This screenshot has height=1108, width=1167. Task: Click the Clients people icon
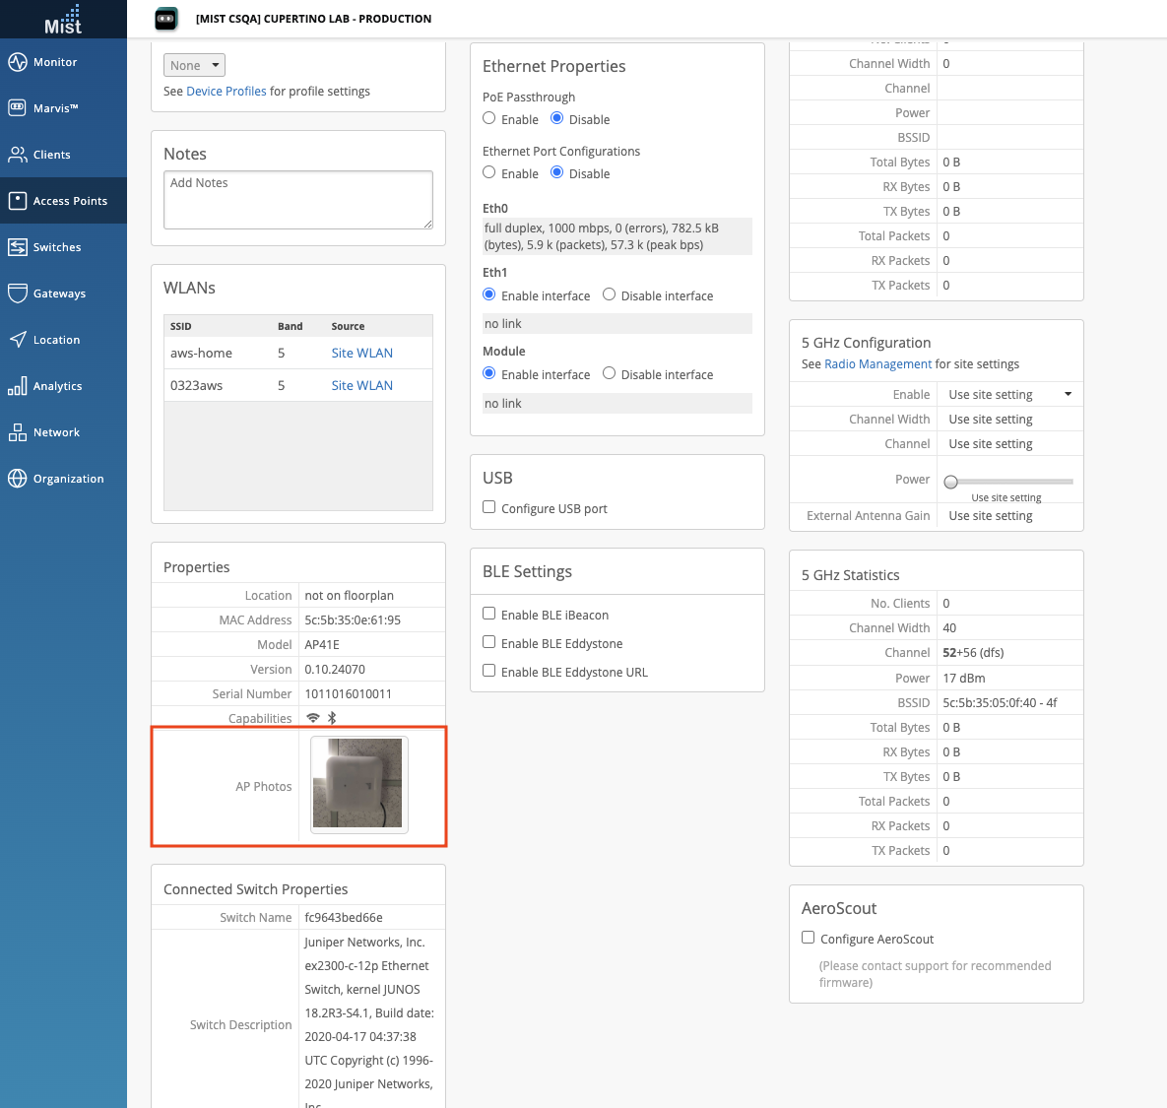click(18, 154)
